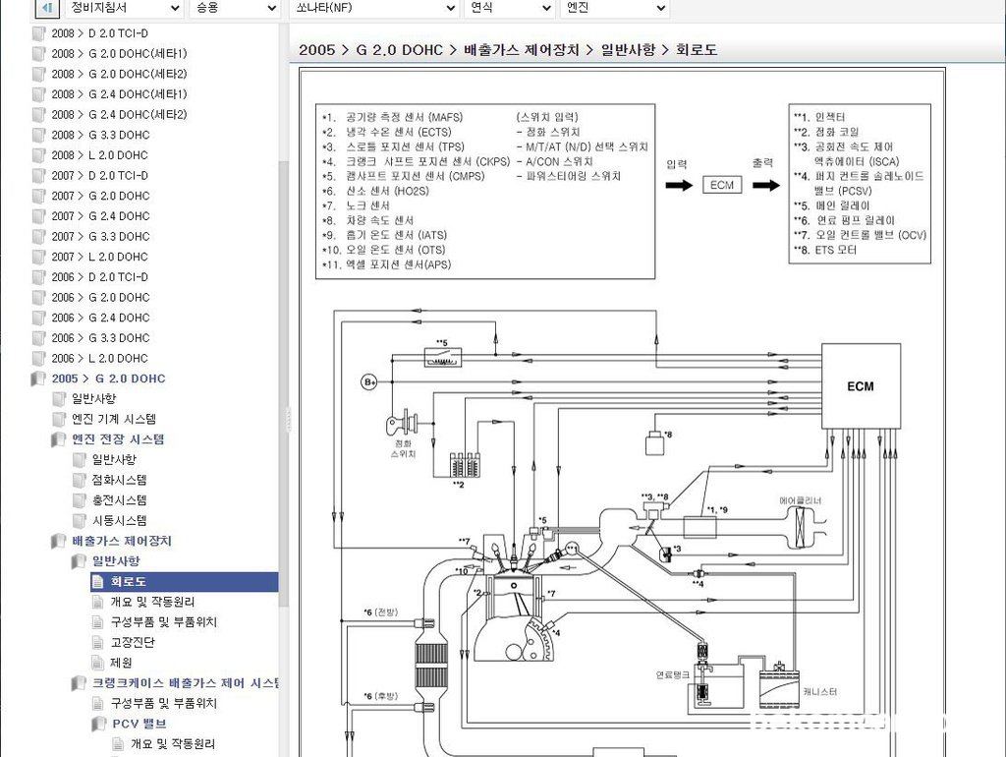Click open-book icon beside 엔진 전장 시스템
The height and width of the screenshot is (757, 1006).
coord(58,439)
